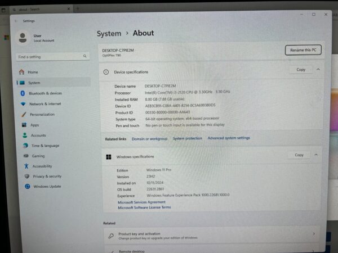Click the Personalization brush icon
Screen dimensions: 338x253
pos(24,115)
